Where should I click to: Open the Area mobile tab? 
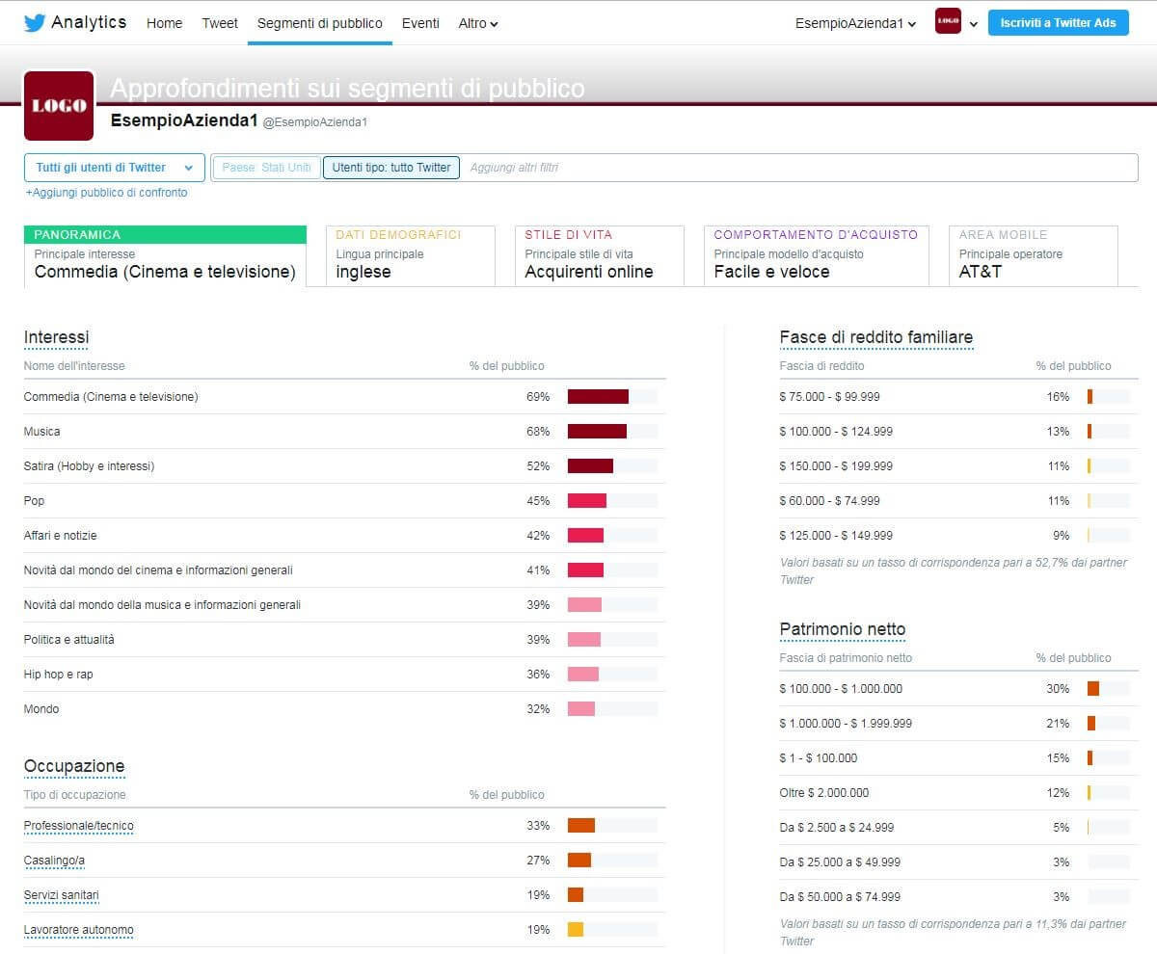tap(1034, 255)
